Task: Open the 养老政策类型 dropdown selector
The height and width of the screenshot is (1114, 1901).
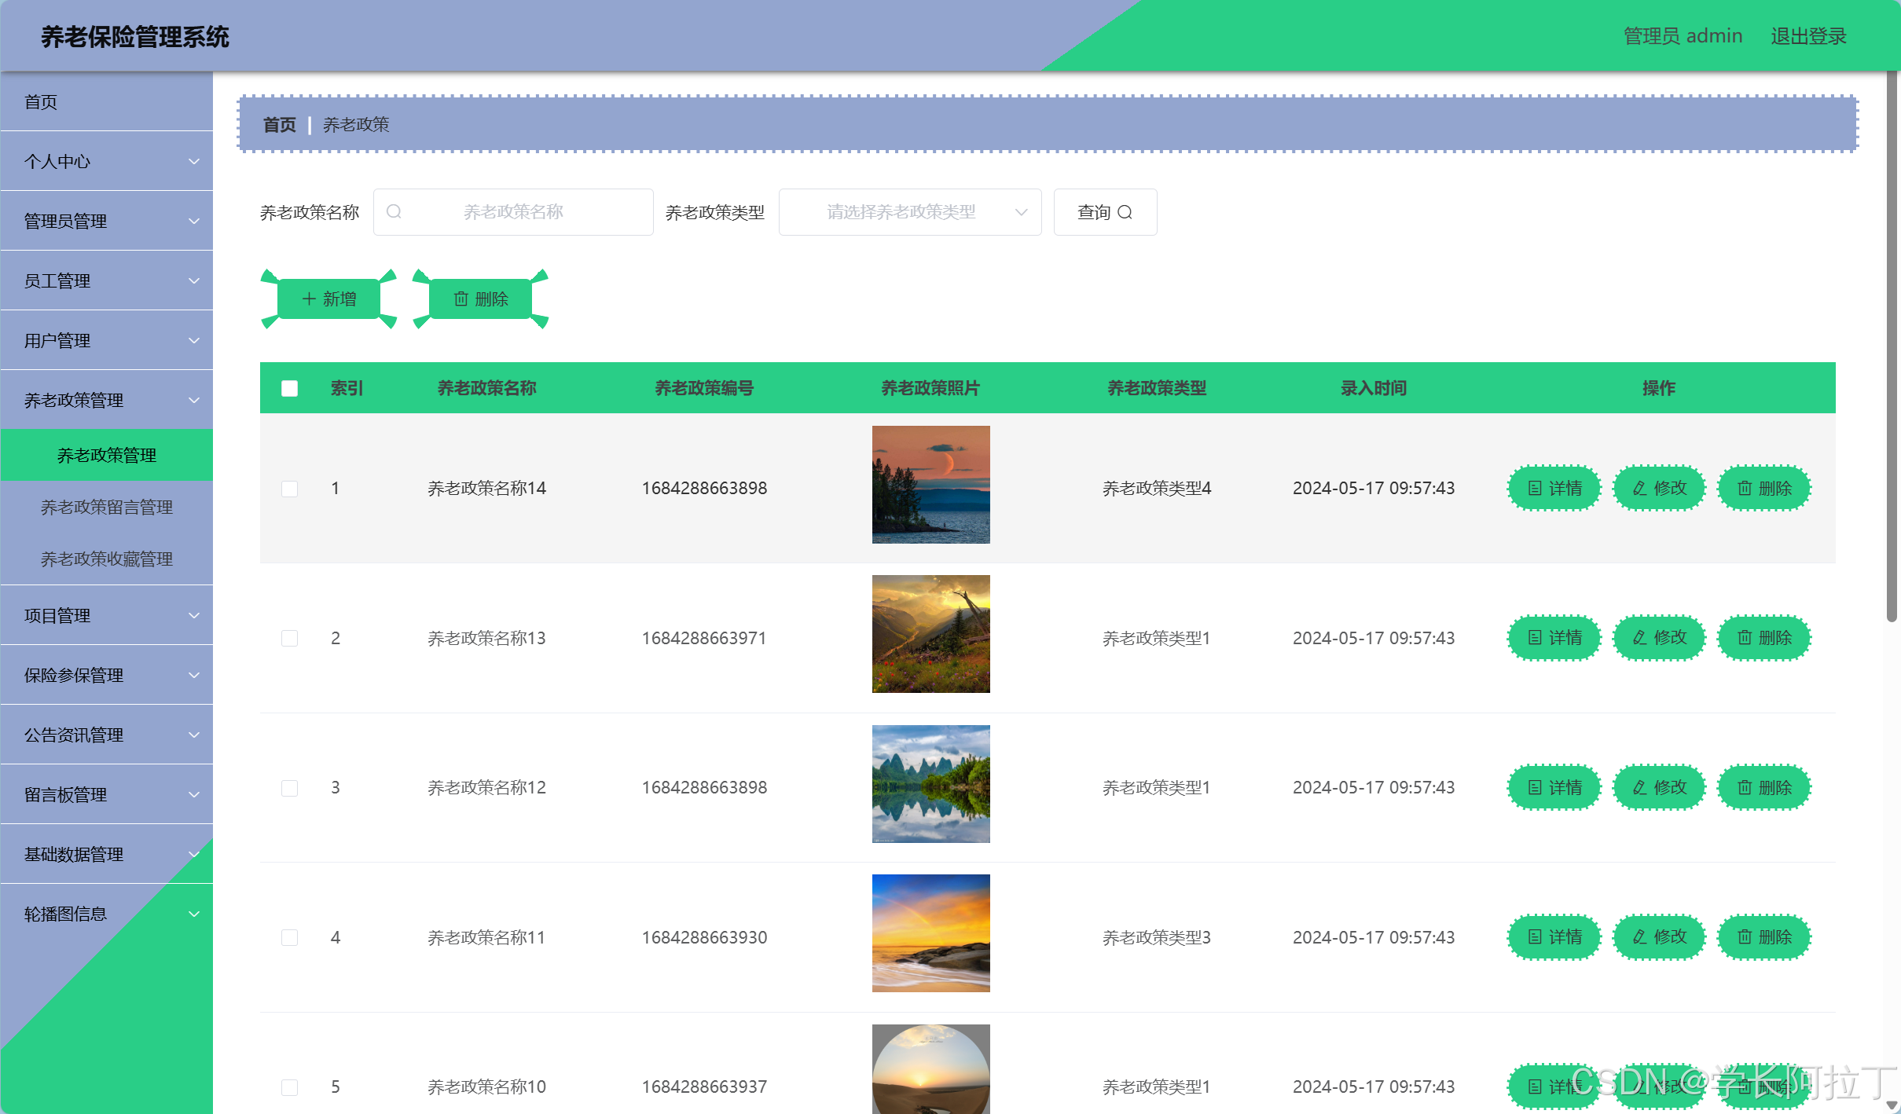Action: click(909, 211)
